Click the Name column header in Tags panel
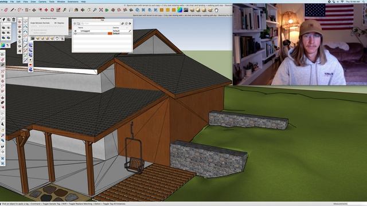Image resolution: width=367 pixels, height=206 pixels. coord(80,28)
